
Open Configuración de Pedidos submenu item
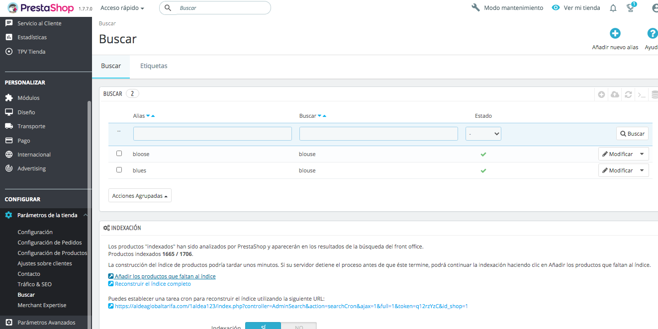(49, 243)
